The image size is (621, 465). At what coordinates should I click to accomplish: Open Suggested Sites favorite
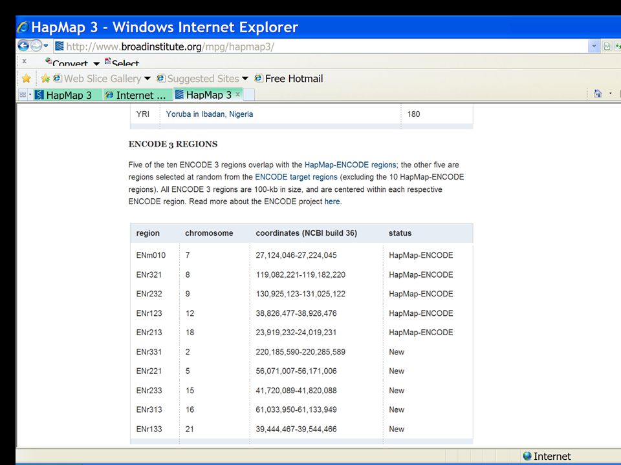coord(198,79)
